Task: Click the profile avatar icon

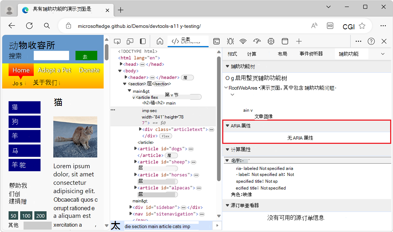Action: point(10,10)
